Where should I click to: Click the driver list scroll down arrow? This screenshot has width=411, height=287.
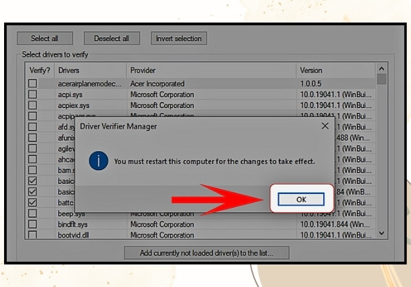click(382, 233)
